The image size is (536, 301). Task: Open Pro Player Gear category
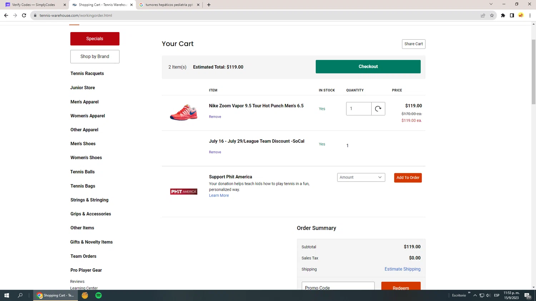coord(86,270)
